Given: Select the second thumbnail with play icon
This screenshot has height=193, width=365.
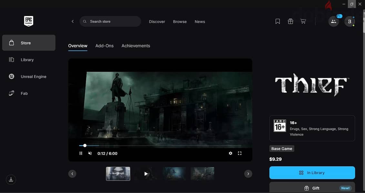Looking at the screenshot, I should pos(146,174).
